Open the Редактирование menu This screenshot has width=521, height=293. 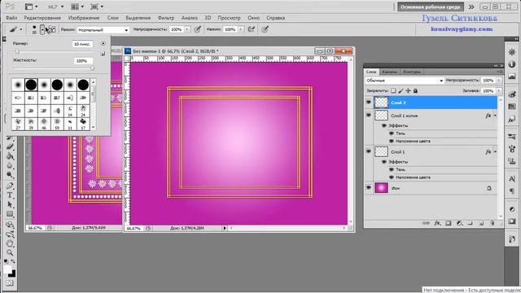point(42,18)
